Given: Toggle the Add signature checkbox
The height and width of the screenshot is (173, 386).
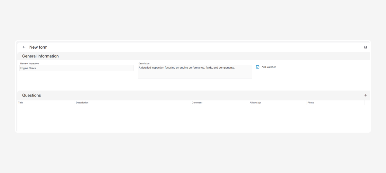Looking at the screenshot, I should tap(258, 67).
